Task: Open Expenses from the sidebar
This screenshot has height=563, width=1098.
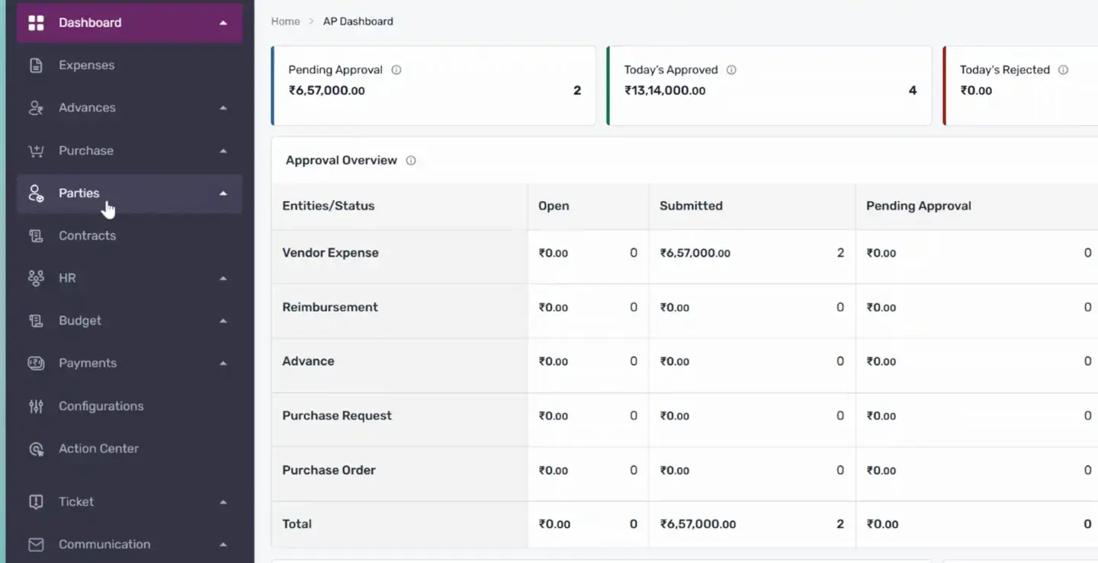Action: coord(130,66)
